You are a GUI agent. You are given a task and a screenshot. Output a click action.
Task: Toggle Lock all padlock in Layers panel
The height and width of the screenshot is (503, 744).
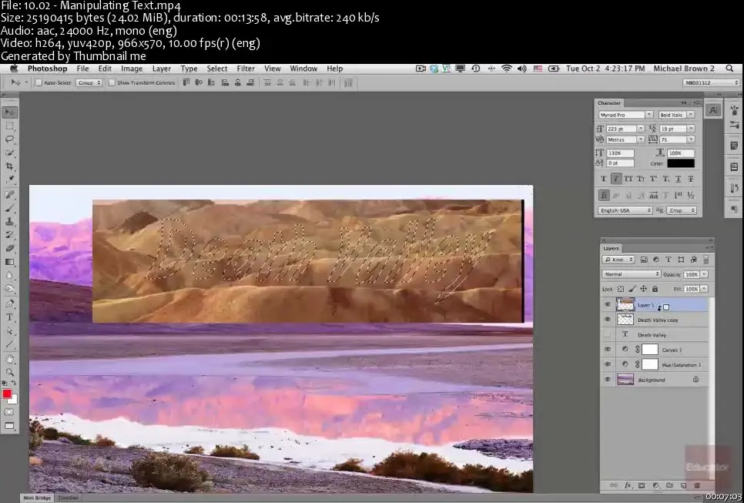pyautogui.click(x=655, y=289)
